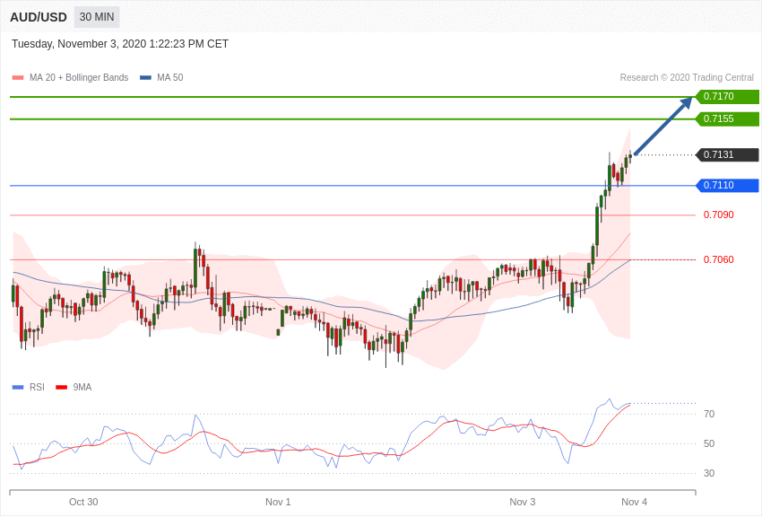The image size is (762, 517).
Task: Click the Oct 30 date axis label
Action: tap(83, 502)
